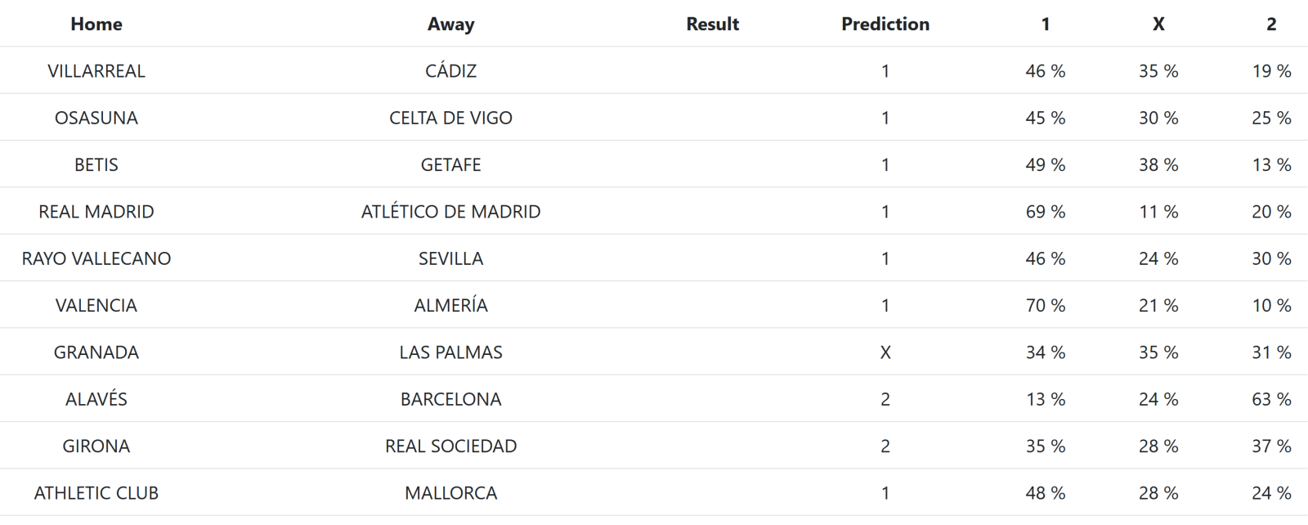Click the ALMERÍA away team name

coord(450,306)
